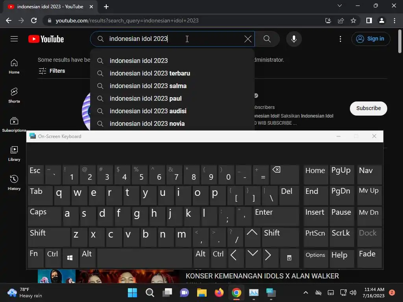Screen dimensions: 403x302
Task: Open the Konser Kemenangan video thumbnail
Action: click(x=109, y=276)
